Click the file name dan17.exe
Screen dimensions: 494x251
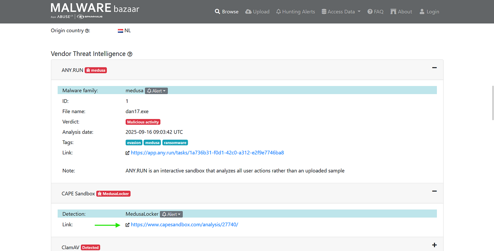coord(137,112)
